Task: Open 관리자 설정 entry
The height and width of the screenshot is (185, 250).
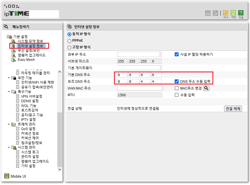Action: pyautogui.click(x=30, y=157)
